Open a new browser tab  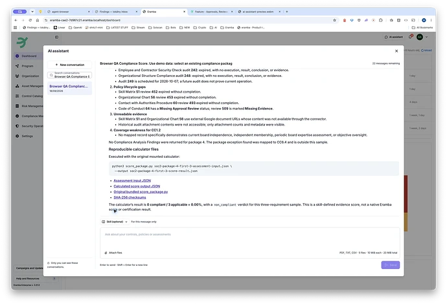(x=287, y=12)
